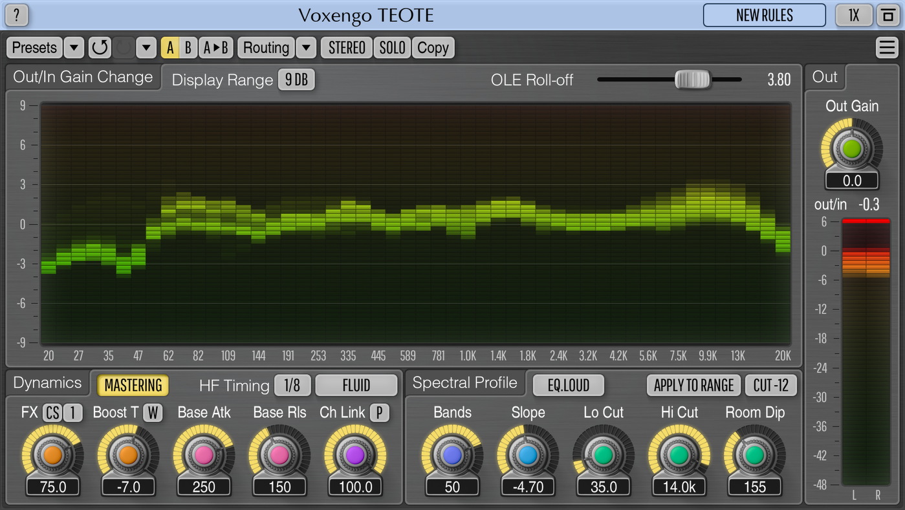Select the Dynamics tab
905x510 pixels.
click(x=47, y=382)
